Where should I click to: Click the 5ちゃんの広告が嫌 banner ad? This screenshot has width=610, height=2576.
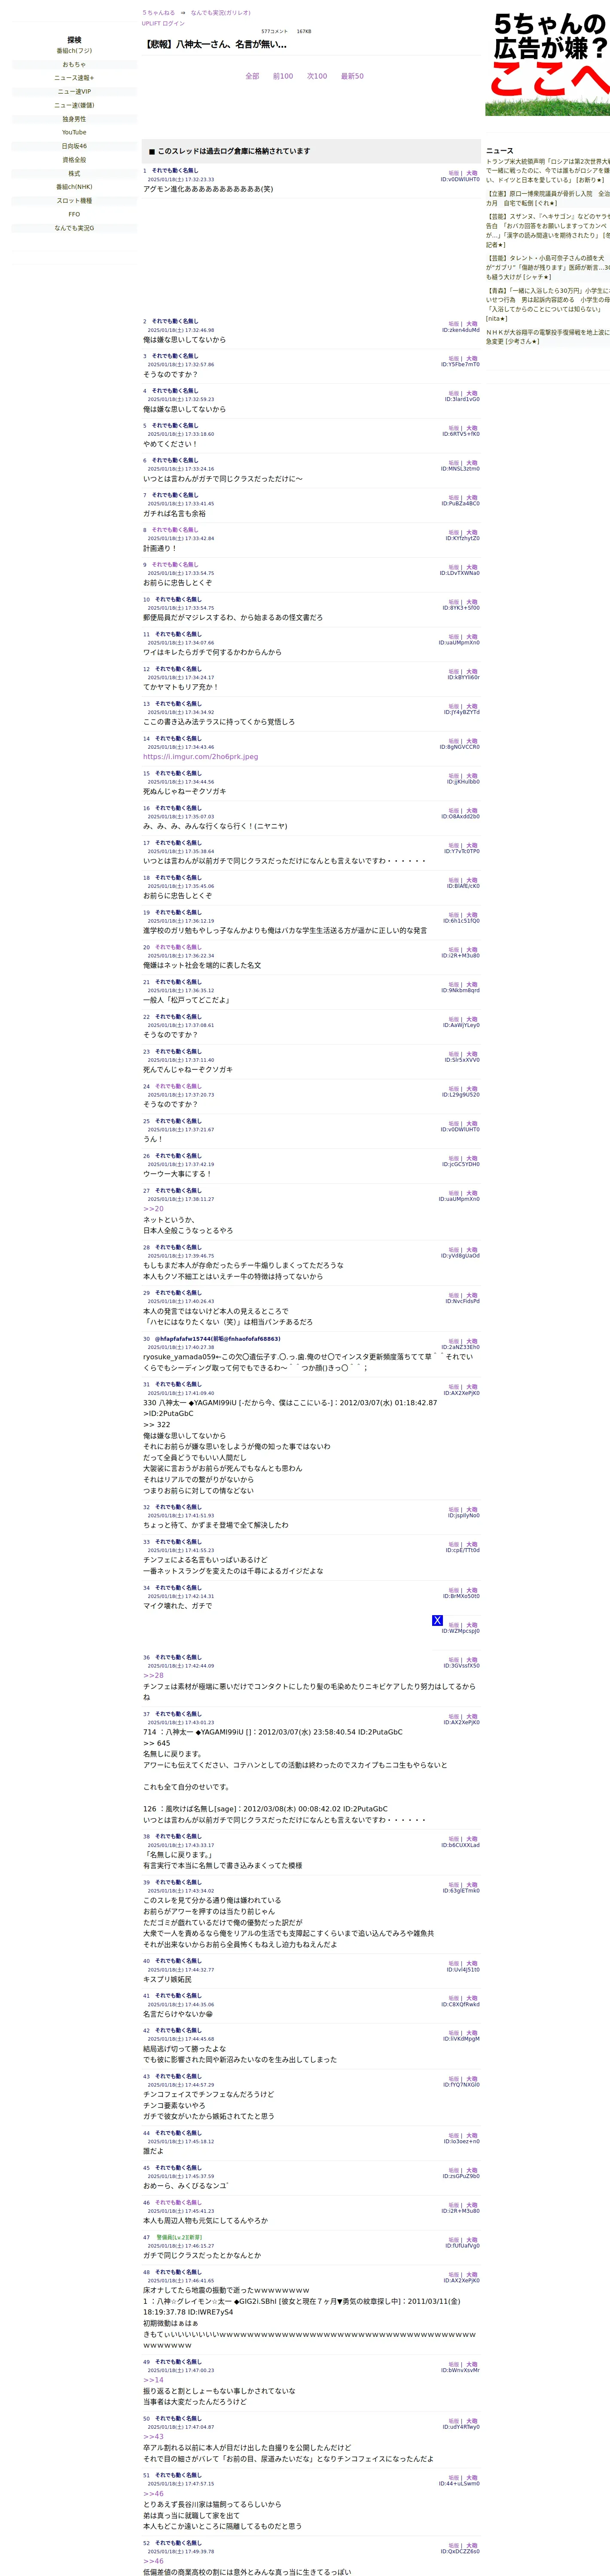pos(548,63)
